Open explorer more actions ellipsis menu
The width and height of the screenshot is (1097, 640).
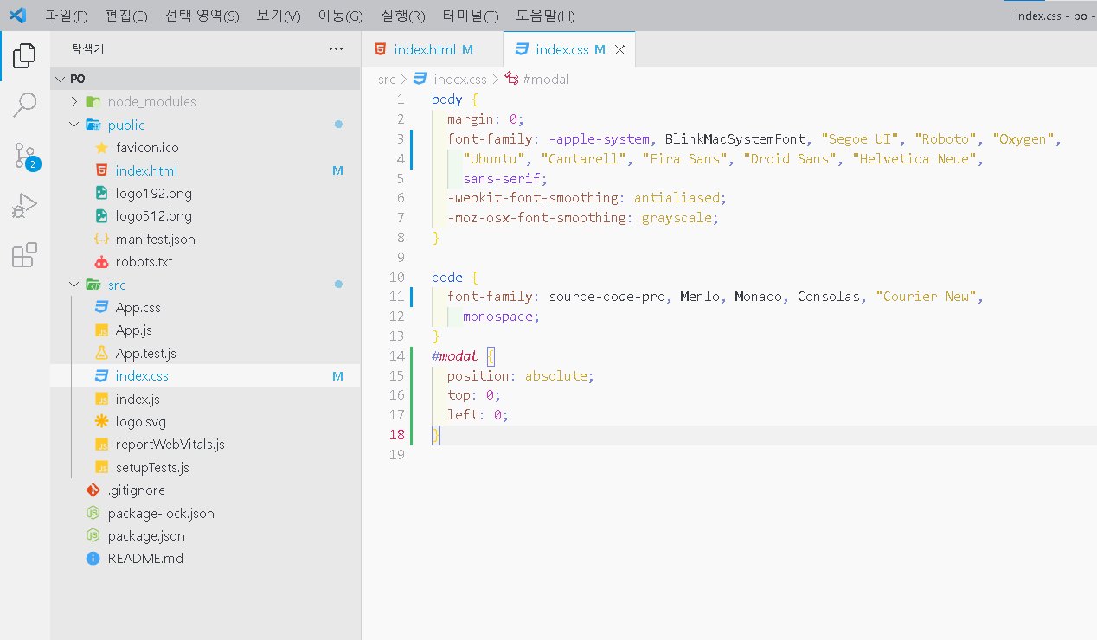tap(337, 49)
